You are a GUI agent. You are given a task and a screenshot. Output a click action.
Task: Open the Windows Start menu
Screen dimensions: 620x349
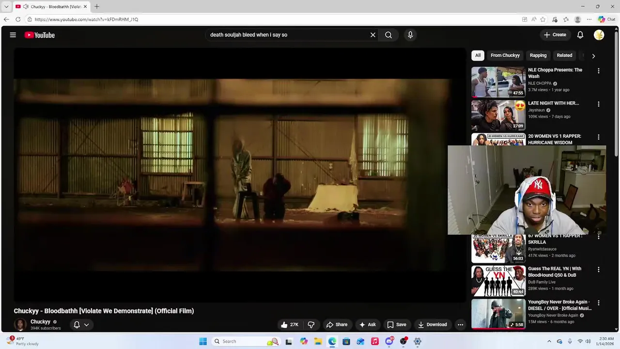coord(203,341)
